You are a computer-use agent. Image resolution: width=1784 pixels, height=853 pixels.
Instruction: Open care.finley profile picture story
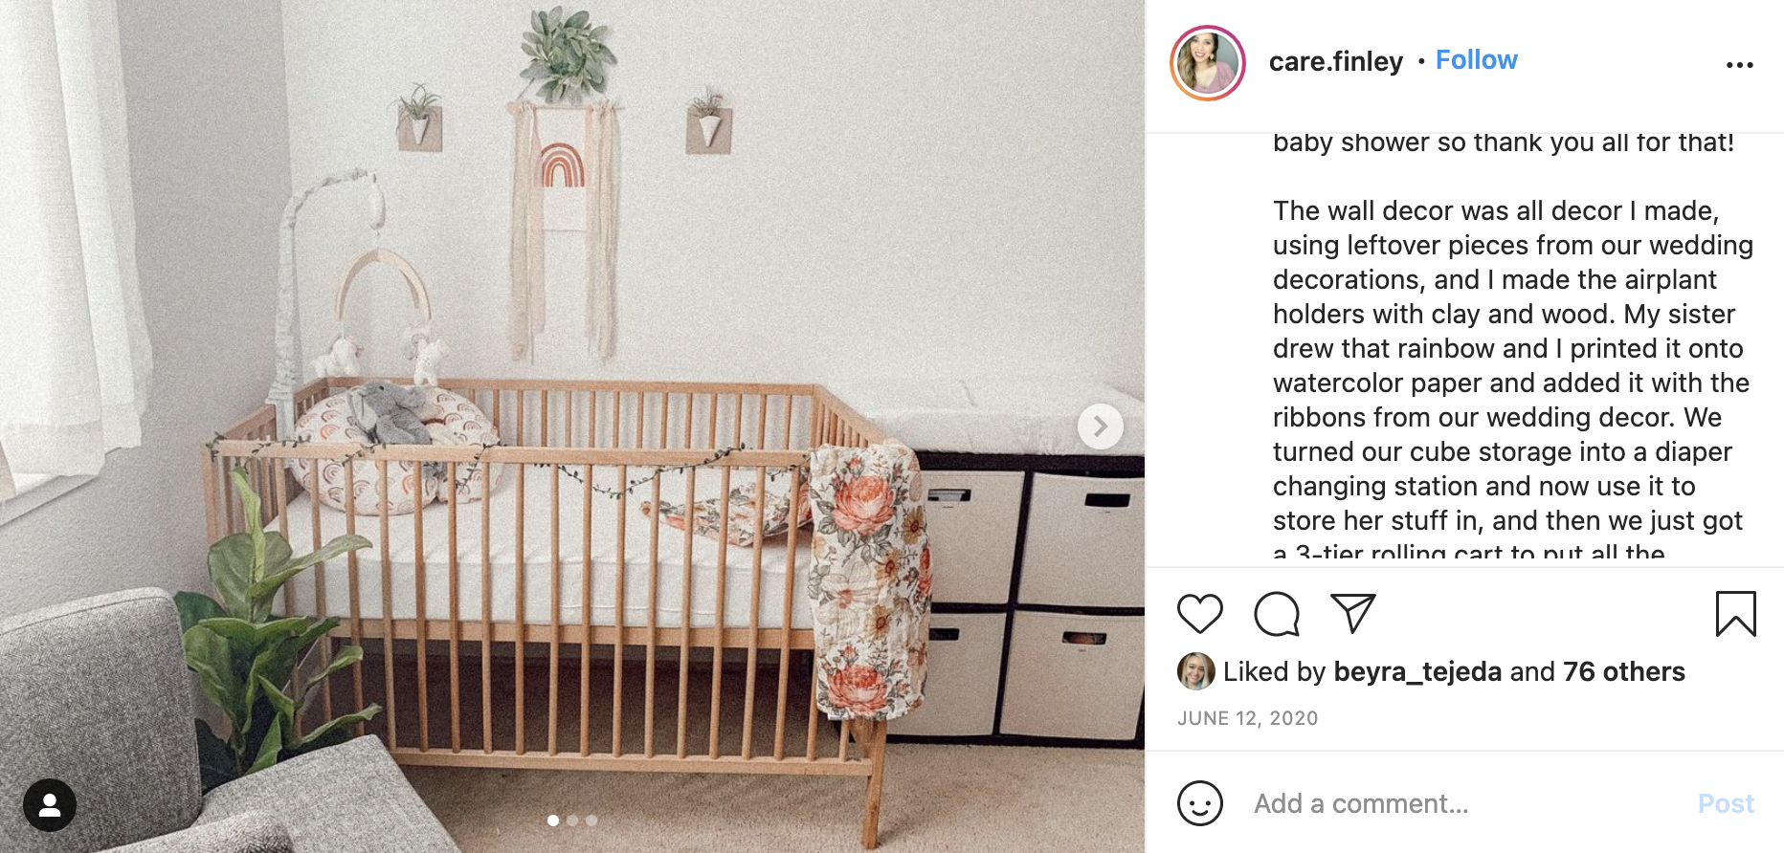pyautogui.click(x=1207, y=63)
